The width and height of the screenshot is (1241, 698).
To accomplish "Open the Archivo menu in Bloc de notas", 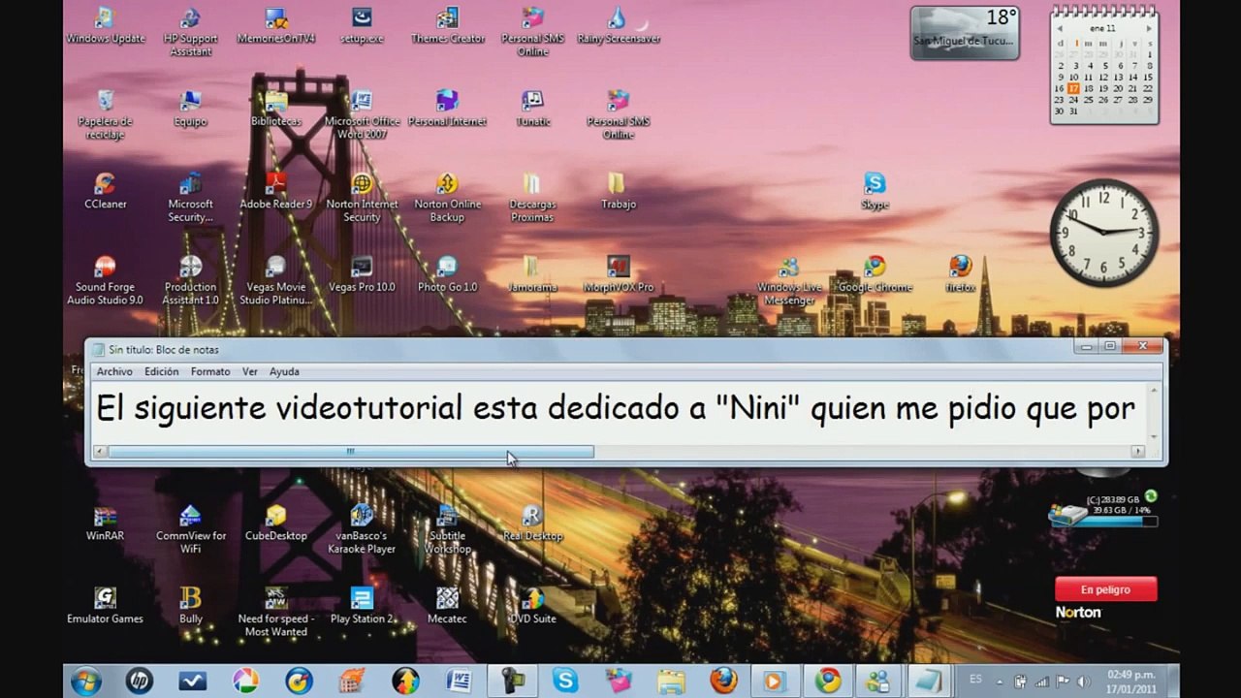I will click(114, 371).
